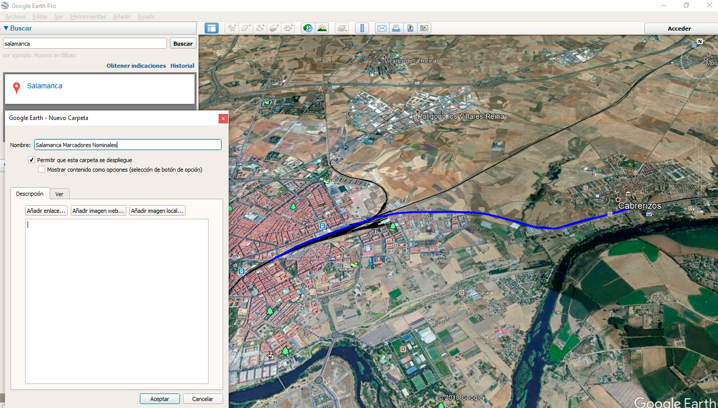718x408 pixels.
Task: Select the Add Path tool
Action: pos(260,28)
